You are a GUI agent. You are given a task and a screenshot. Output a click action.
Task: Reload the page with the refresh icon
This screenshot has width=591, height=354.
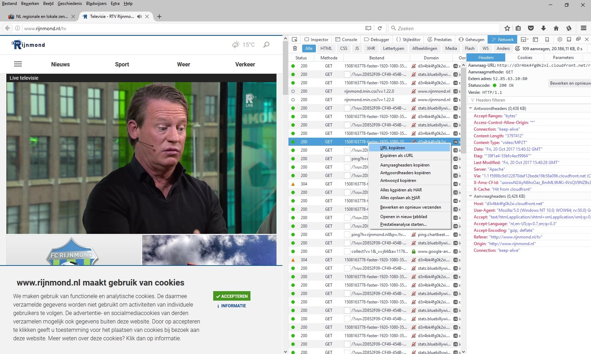[380, 28]
